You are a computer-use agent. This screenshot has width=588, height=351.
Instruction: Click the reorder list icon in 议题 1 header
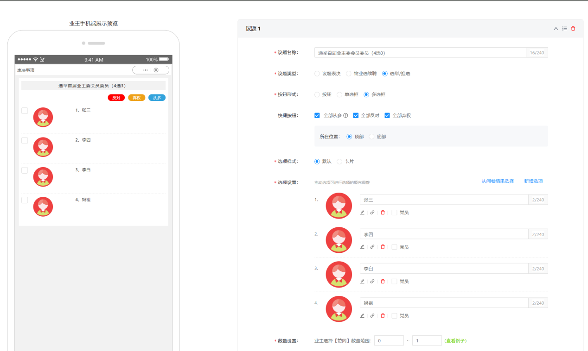tap(564, 29)
